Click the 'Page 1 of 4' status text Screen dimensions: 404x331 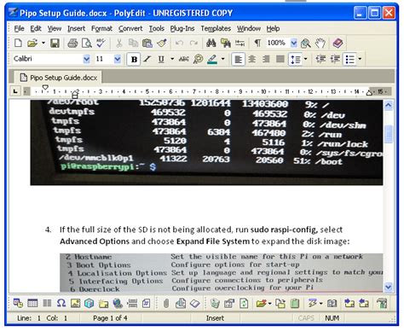point(110,318)
